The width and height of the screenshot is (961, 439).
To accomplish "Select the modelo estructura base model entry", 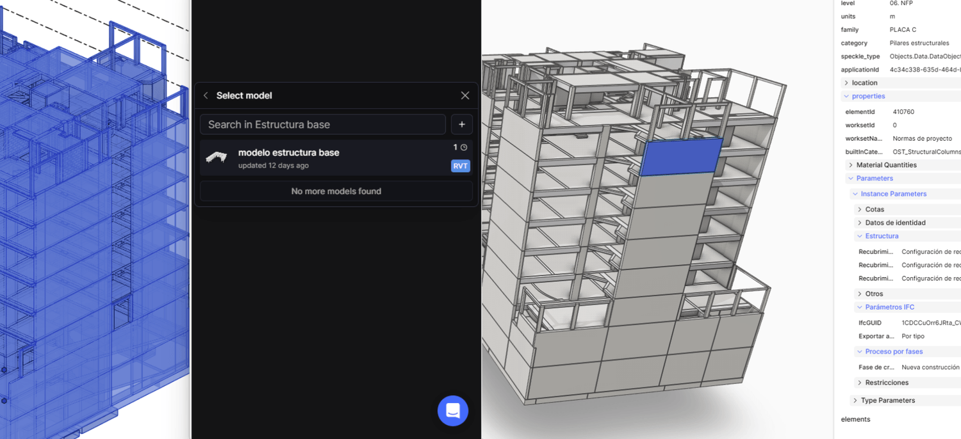I will [320, 157].
